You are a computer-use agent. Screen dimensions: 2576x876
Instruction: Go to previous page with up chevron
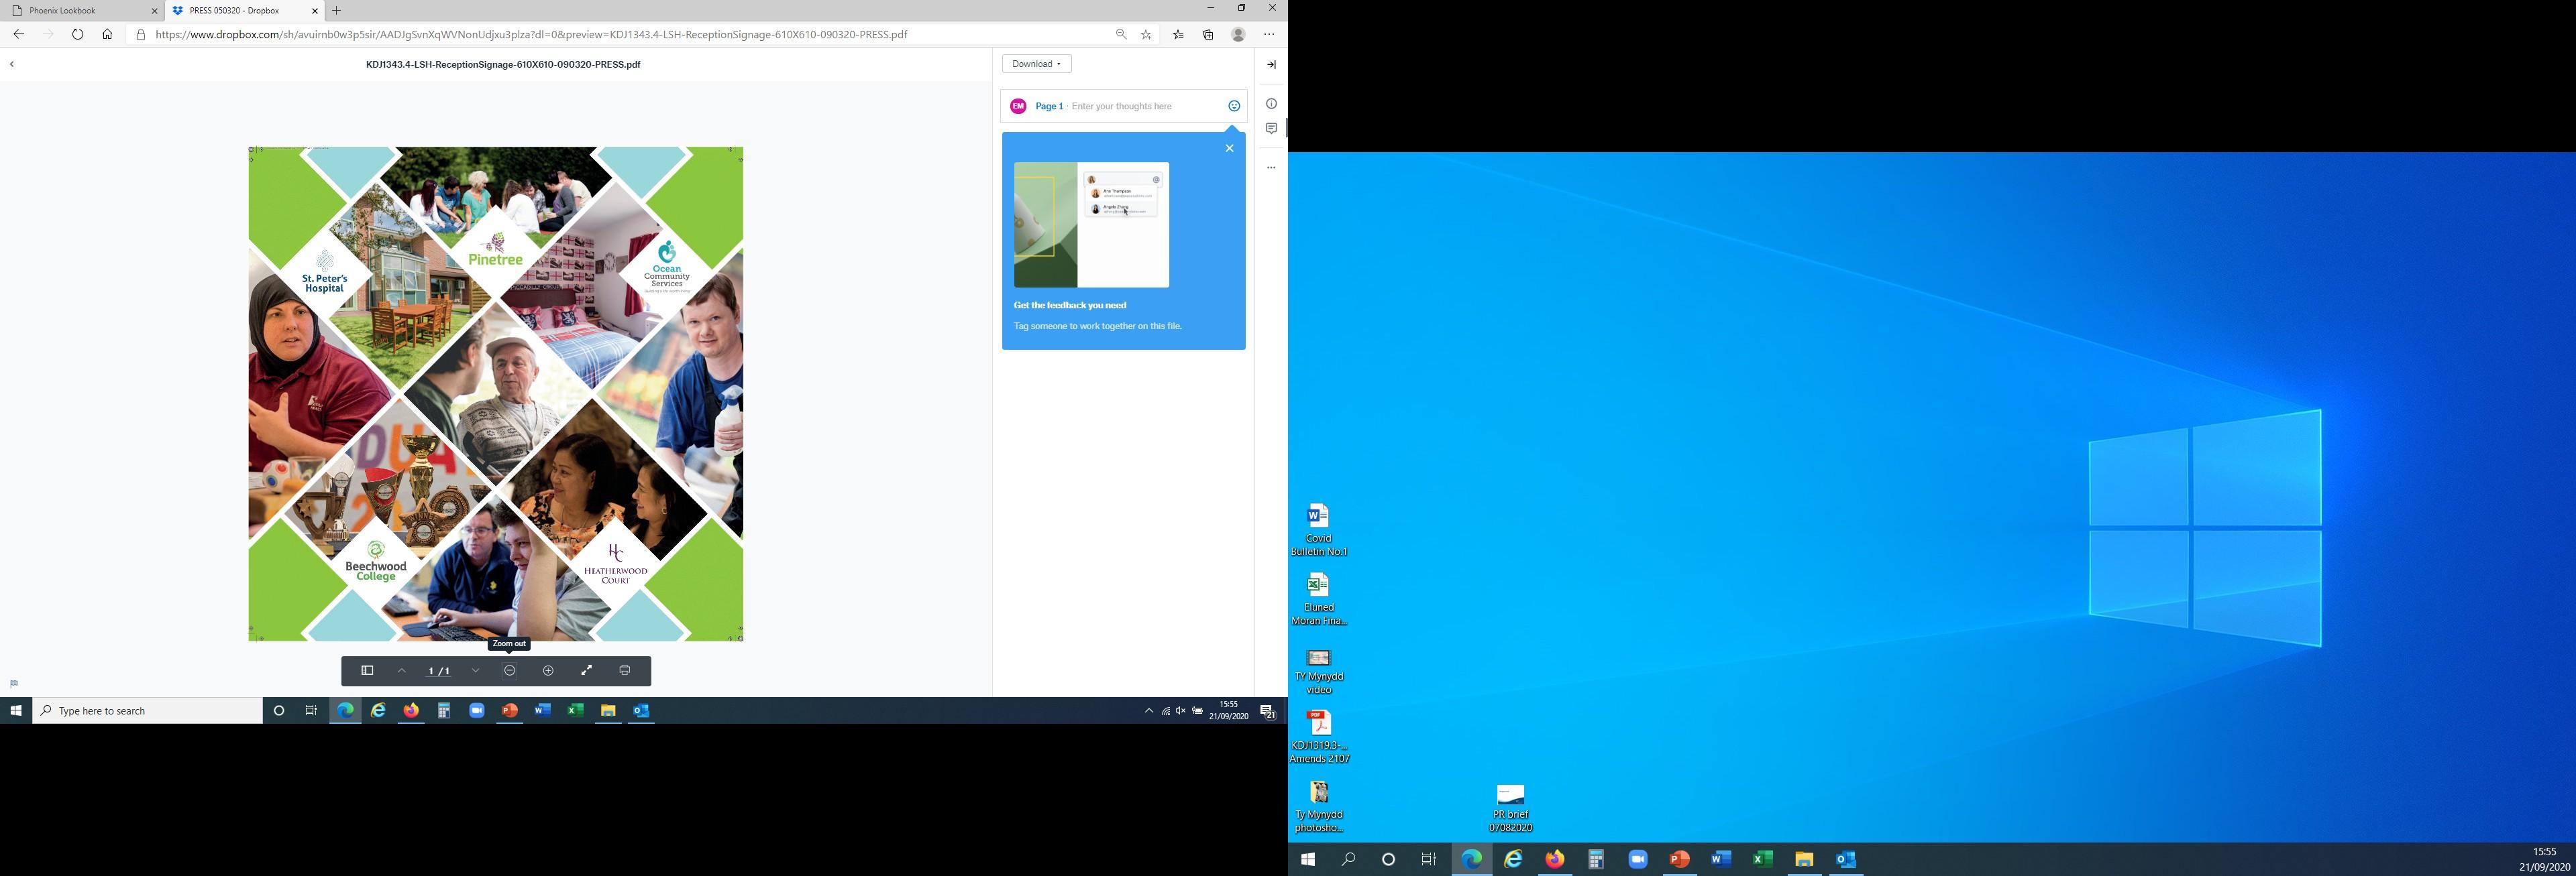coord(402,670)
